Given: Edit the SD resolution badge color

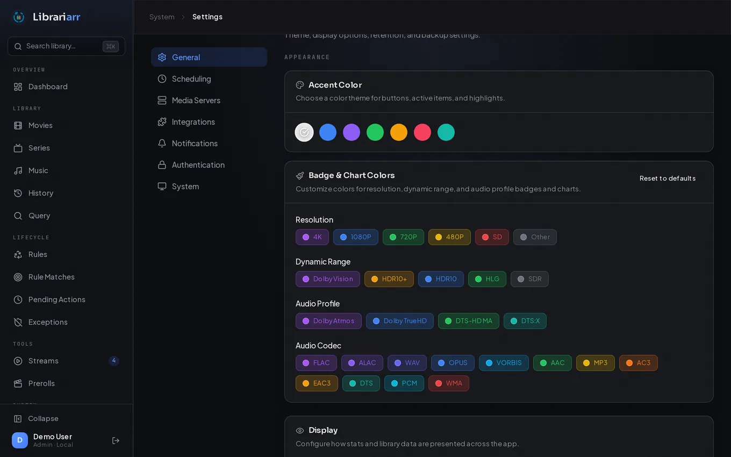Looking at the screenshot, I should [x=492, y=237].
